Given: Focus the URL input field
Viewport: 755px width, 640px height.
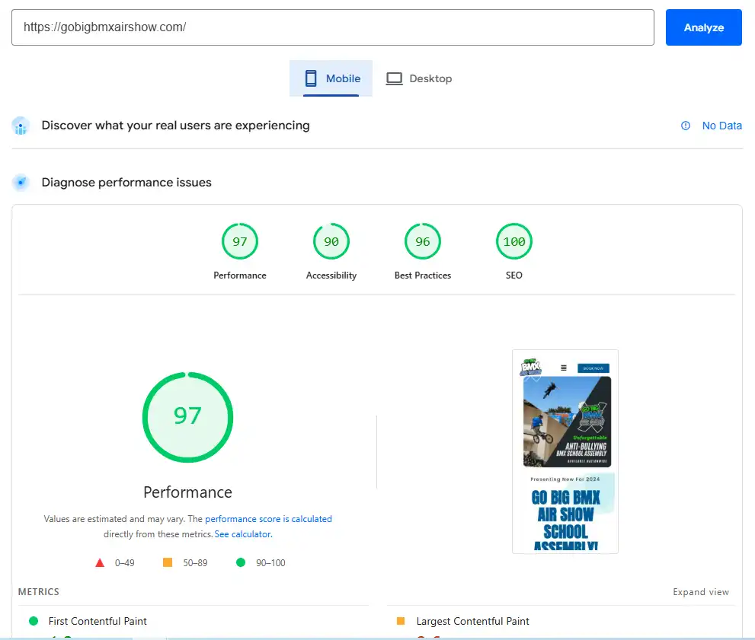Looking at the screenshot, I should [333, 27].
